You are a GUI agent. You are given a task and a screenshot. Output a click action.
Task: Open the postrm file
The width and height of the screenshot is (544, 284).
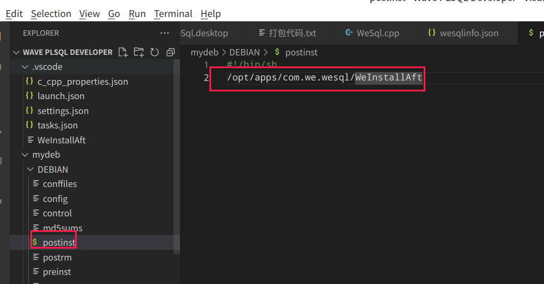click(57, 257)
